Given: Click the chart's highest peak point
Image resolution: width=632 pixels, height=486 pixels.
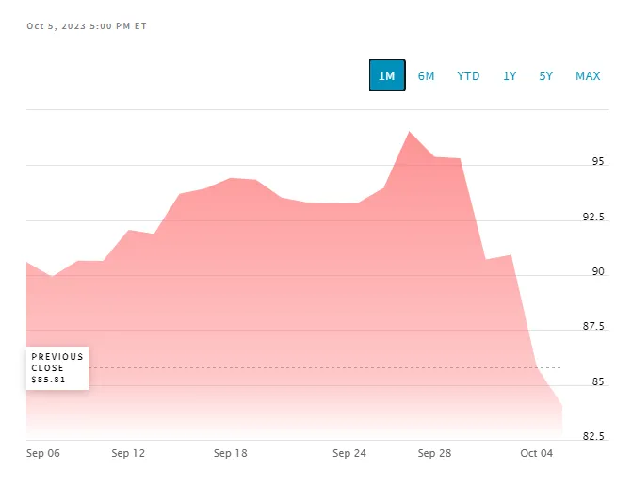Looking at the screenshot, I should click(409, 131).
